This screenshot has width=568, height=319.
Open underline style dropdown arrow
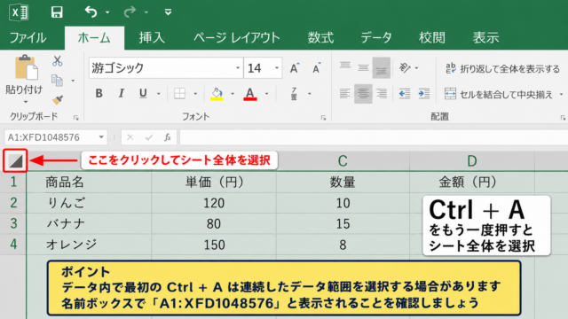pos(159,94)
